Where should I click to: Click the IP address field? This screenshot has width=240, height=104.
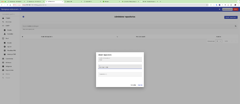click(x=120, y=67)
